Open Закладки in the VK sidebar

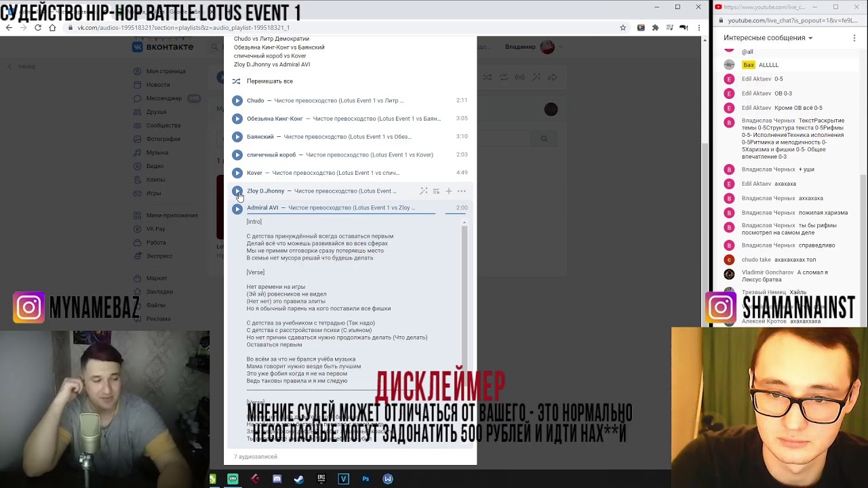[159, 291]
